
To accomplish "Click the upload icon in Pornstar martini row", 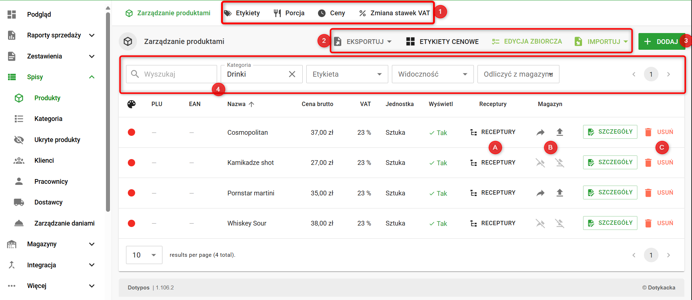I will tap(559, 193).
